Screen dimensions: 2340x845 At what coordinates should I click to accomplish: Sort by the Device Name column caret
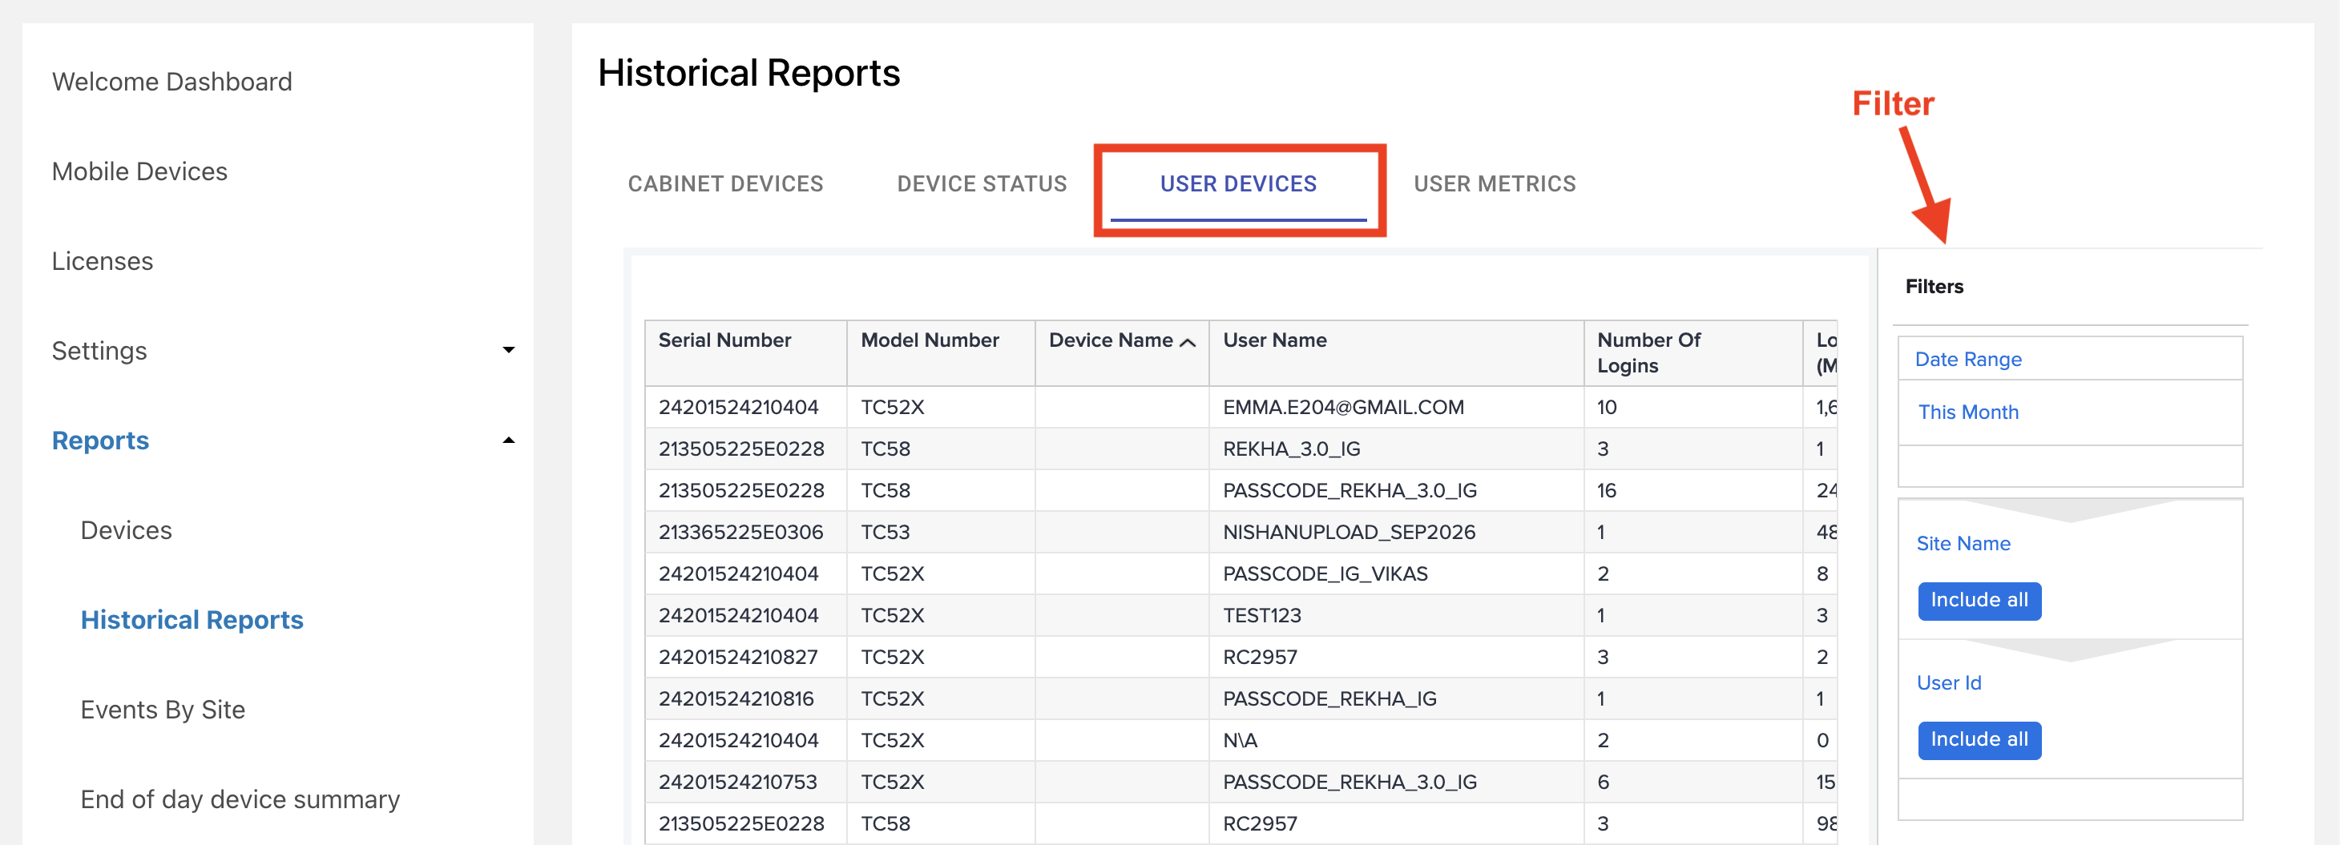[x=1188, y=342]
